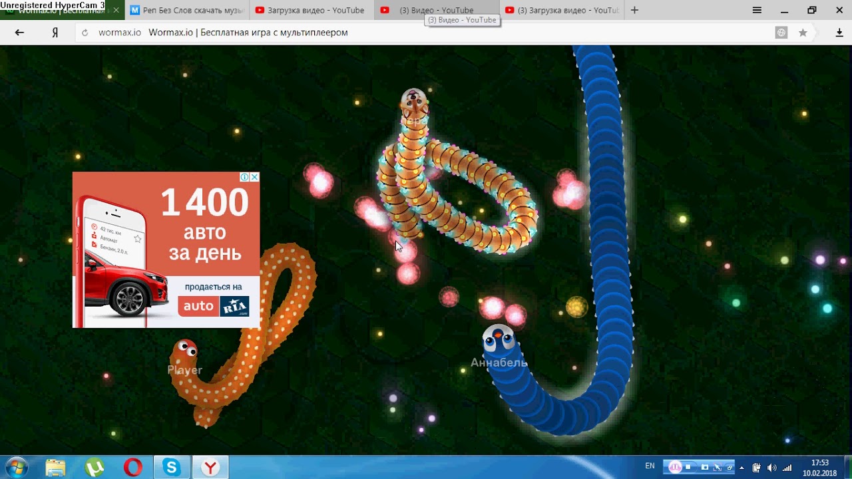Viewport: 852px width, 479px height.
Task: Open the browser downloads arrow
Action: [x=839, y=33]
